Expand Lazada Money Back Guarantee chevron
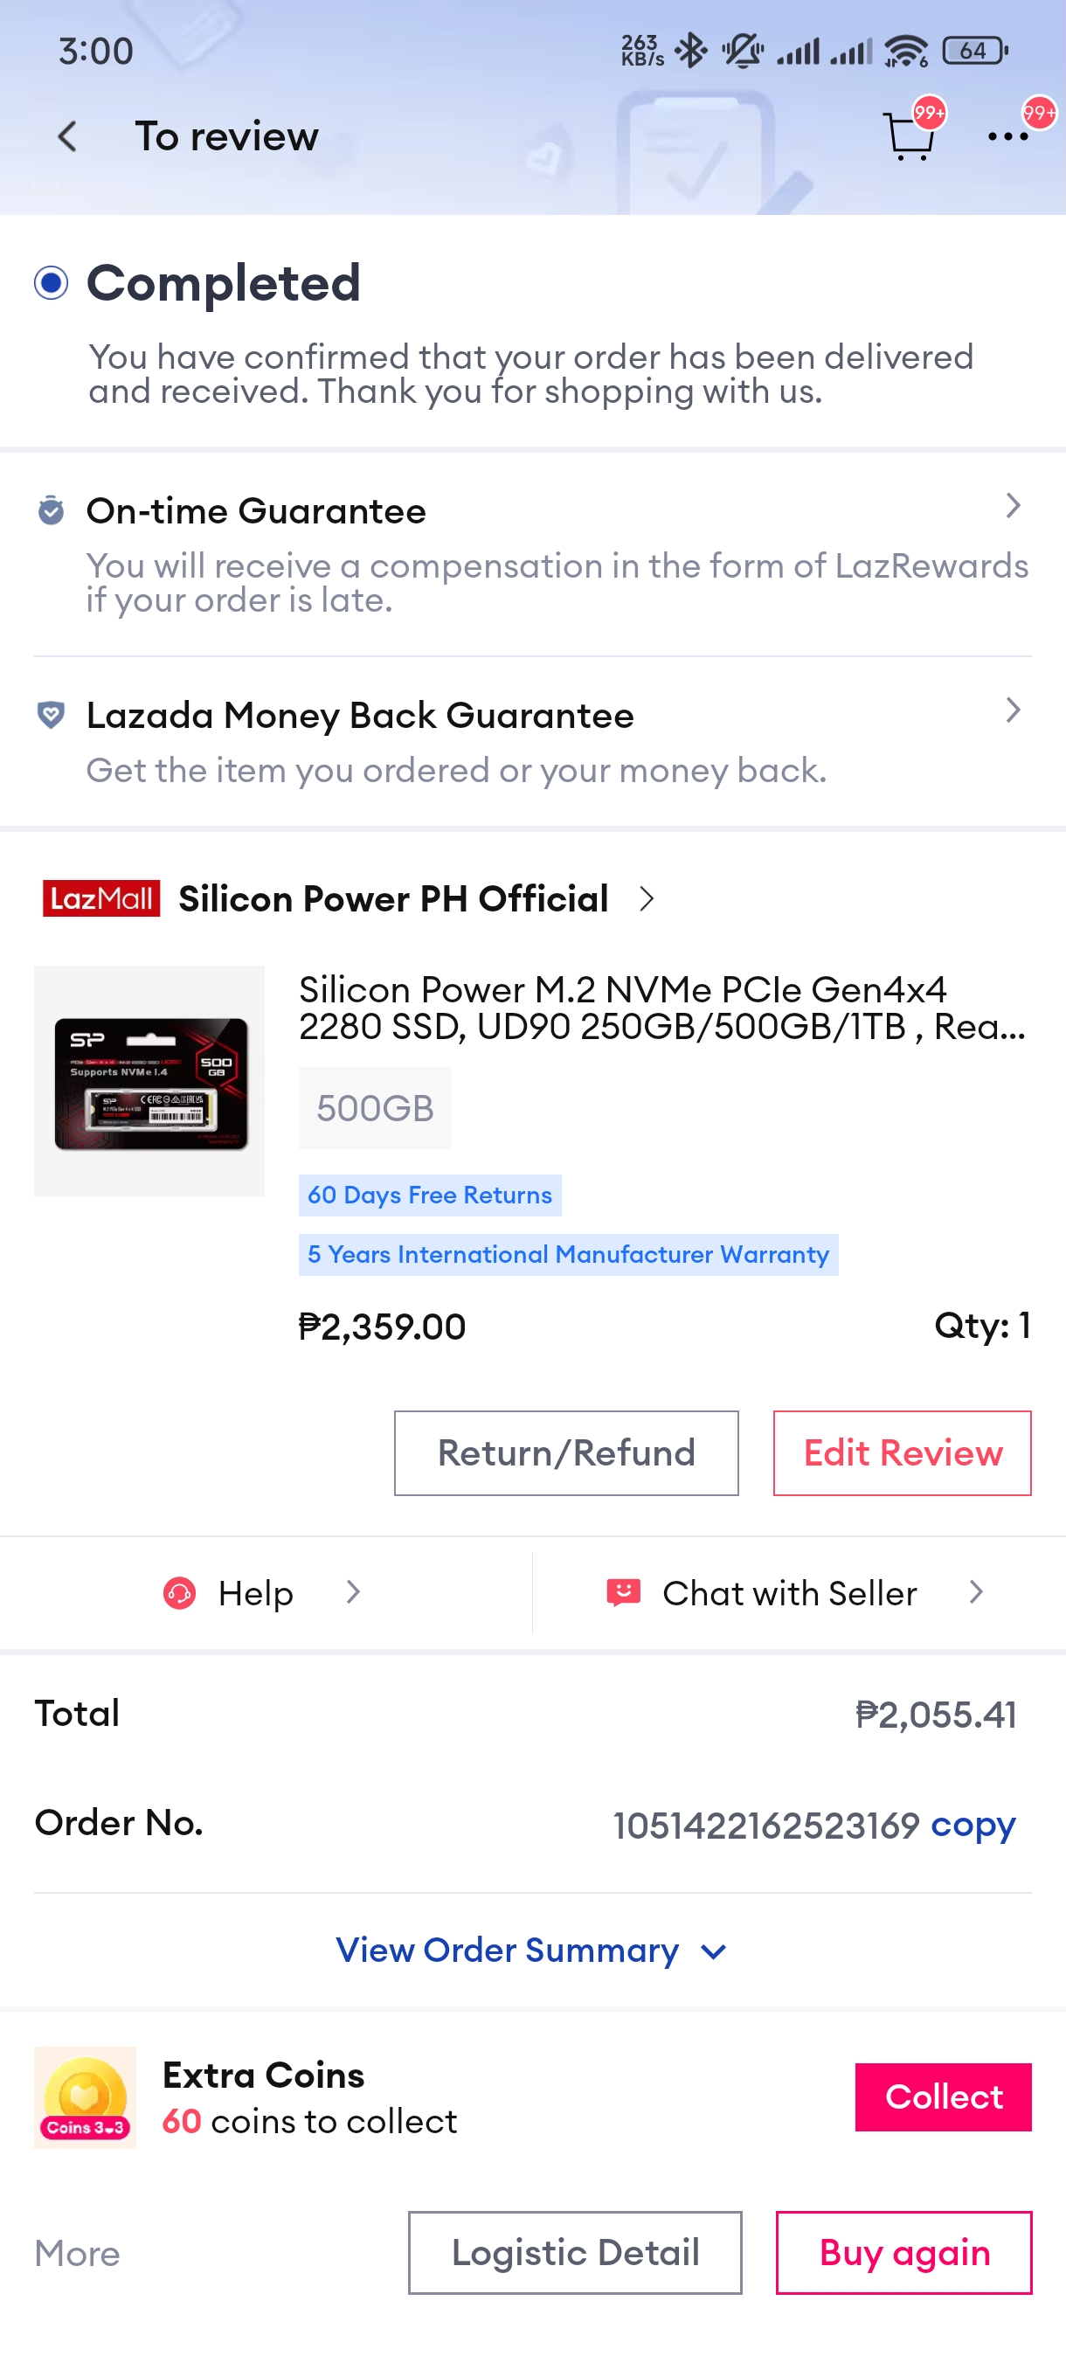The image size is (1066, 2370). click(1013, 710)
